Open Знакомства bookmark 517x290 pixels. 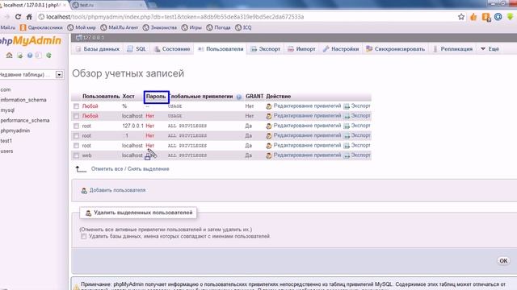[160, 27]
